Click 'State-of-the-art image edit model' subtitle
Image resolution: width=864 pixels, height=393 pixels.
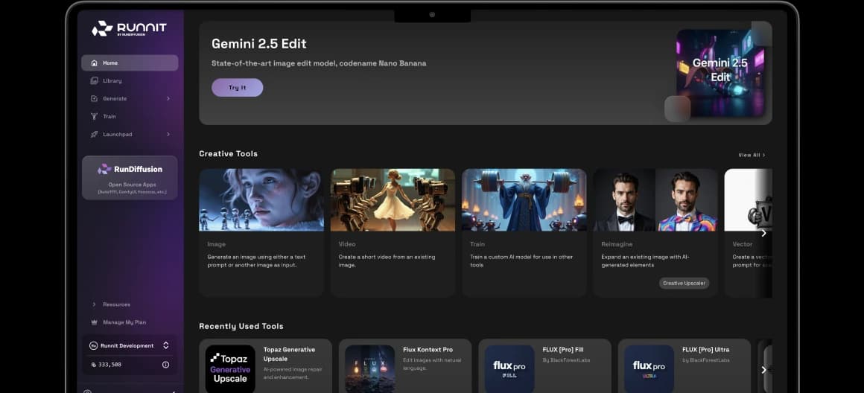coord(319,63)
